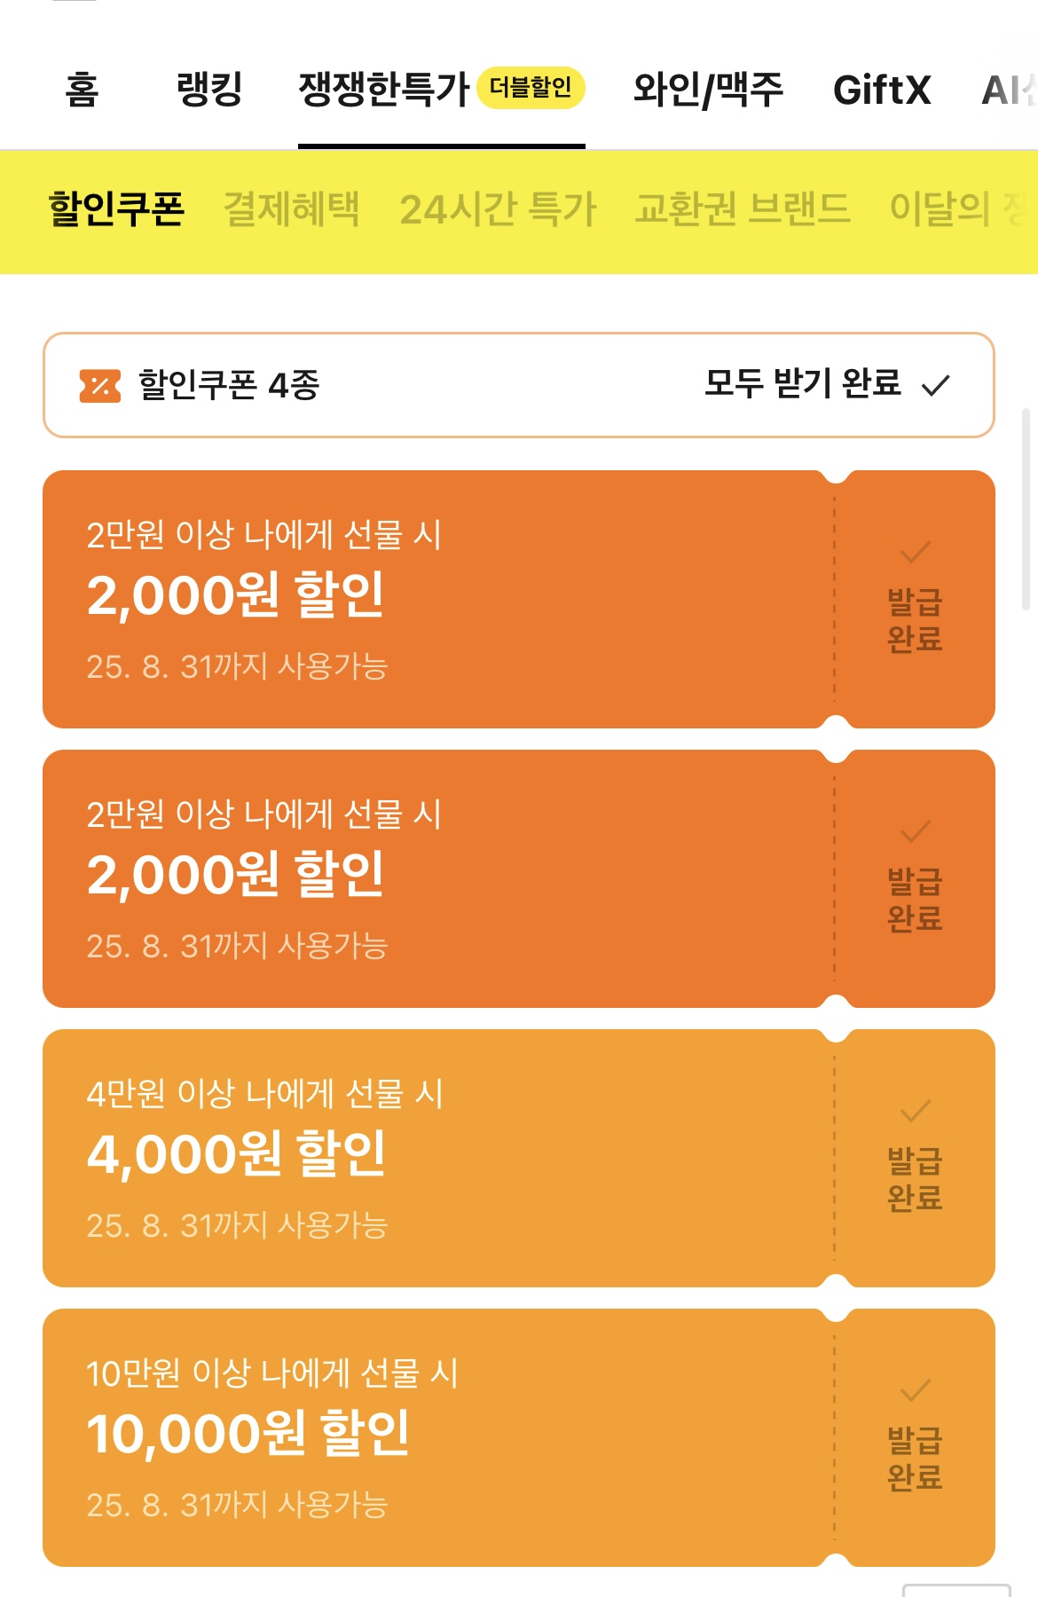Screen dimensions: 1038x1597
Task: Select the 할인쿠폰 sub-tab
Action: pyautogui.click(x=116, y=209)
